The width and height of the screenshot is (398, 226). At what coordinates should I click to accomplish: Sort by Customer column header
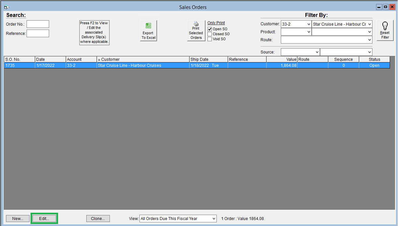143,59
